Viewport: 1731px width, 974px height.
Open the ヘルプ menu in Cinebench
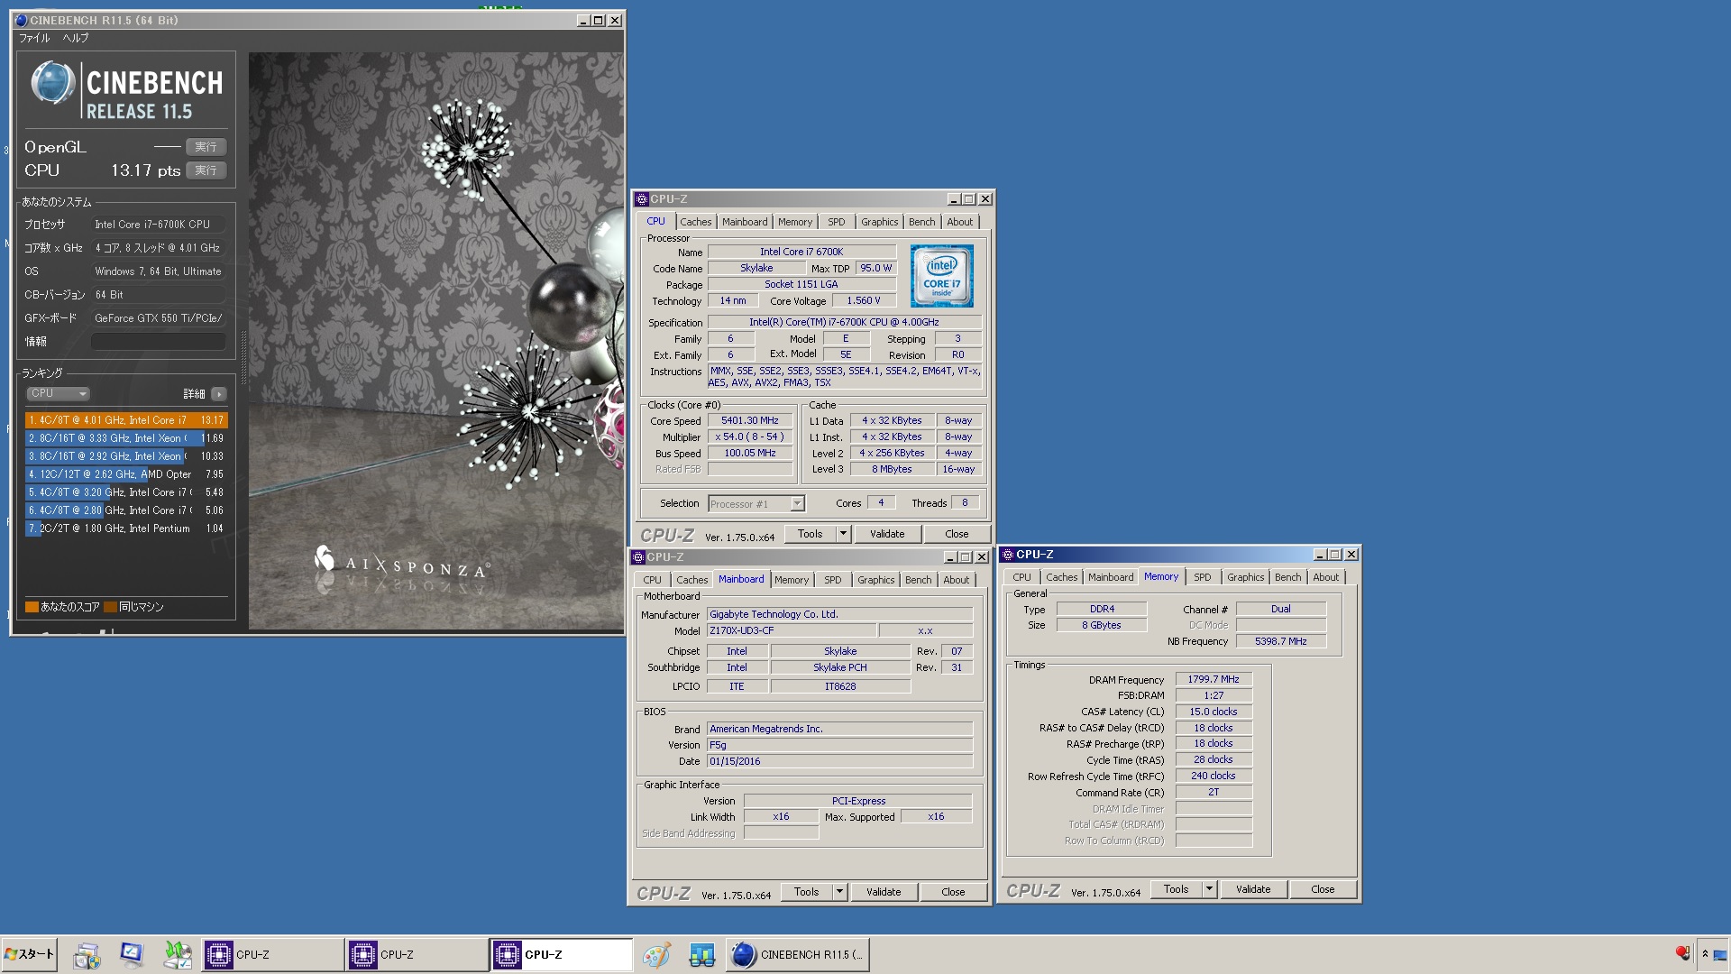click(76, 38)
